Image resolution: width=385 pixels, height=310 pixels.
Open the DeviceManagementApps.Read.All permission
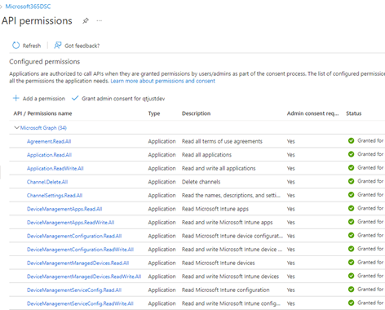[x=64, y=209]
